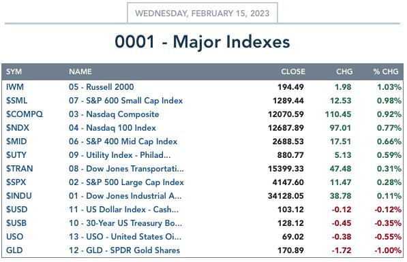Click the Wednesday, February 15, 2023 date box
Image resolution: width=407 pixels, height=262 pixels.
202,13
